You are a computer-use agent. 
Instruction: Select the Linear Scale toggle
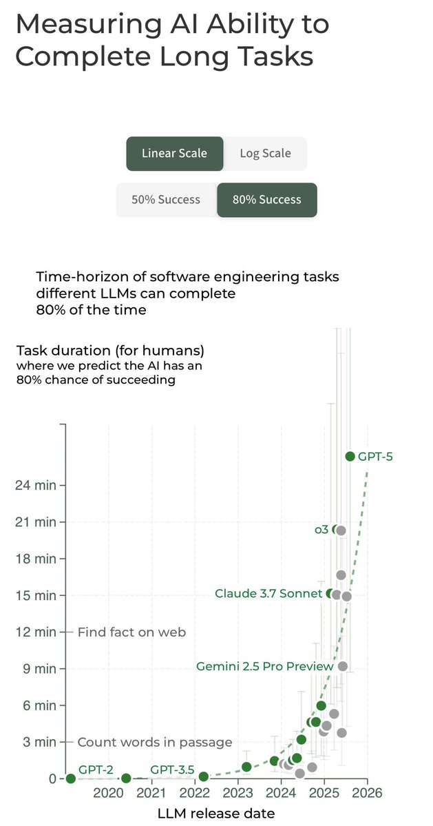(174, 153)
